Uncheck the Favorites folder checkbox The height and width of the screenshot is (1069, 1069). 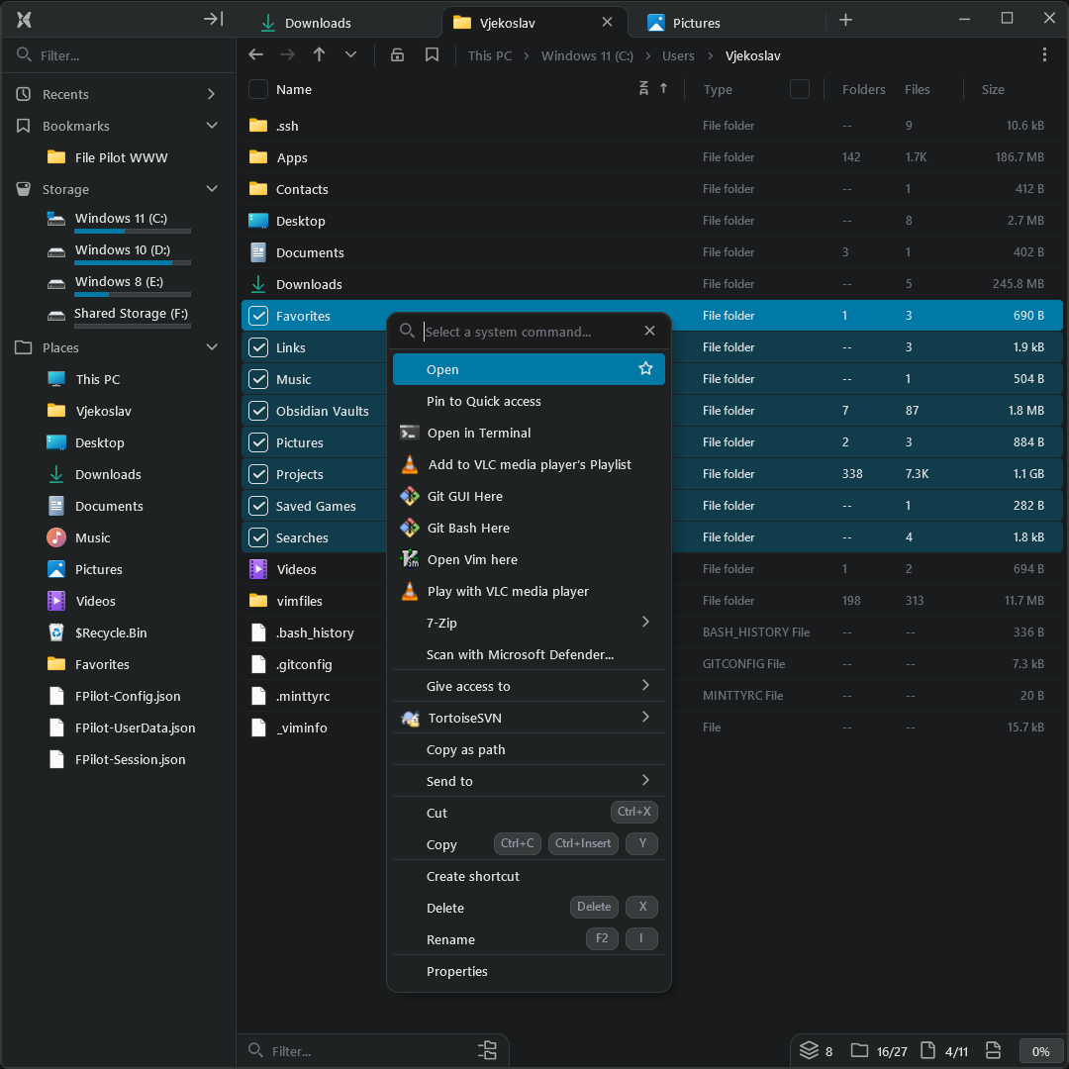point(258,316)
